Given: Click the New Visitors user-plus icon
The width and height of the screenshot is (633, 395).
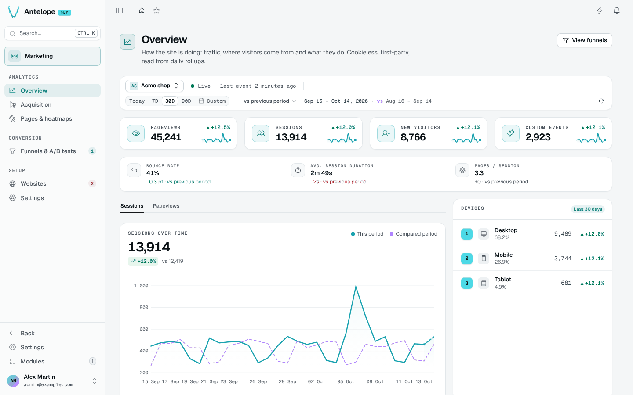Looking at the screenshot, I should click(386, 133).
